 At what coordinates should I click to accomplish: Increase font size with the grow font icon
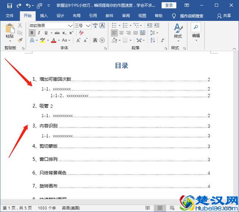coord(78,40)
